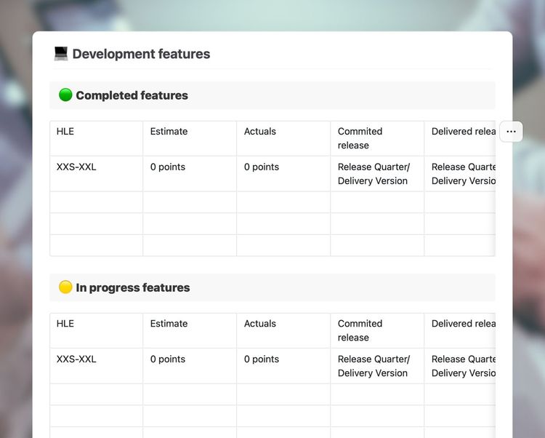This screenshot has height=438, width=545.
Task: Click the Development features page heading text
Action: pos(141,54)
